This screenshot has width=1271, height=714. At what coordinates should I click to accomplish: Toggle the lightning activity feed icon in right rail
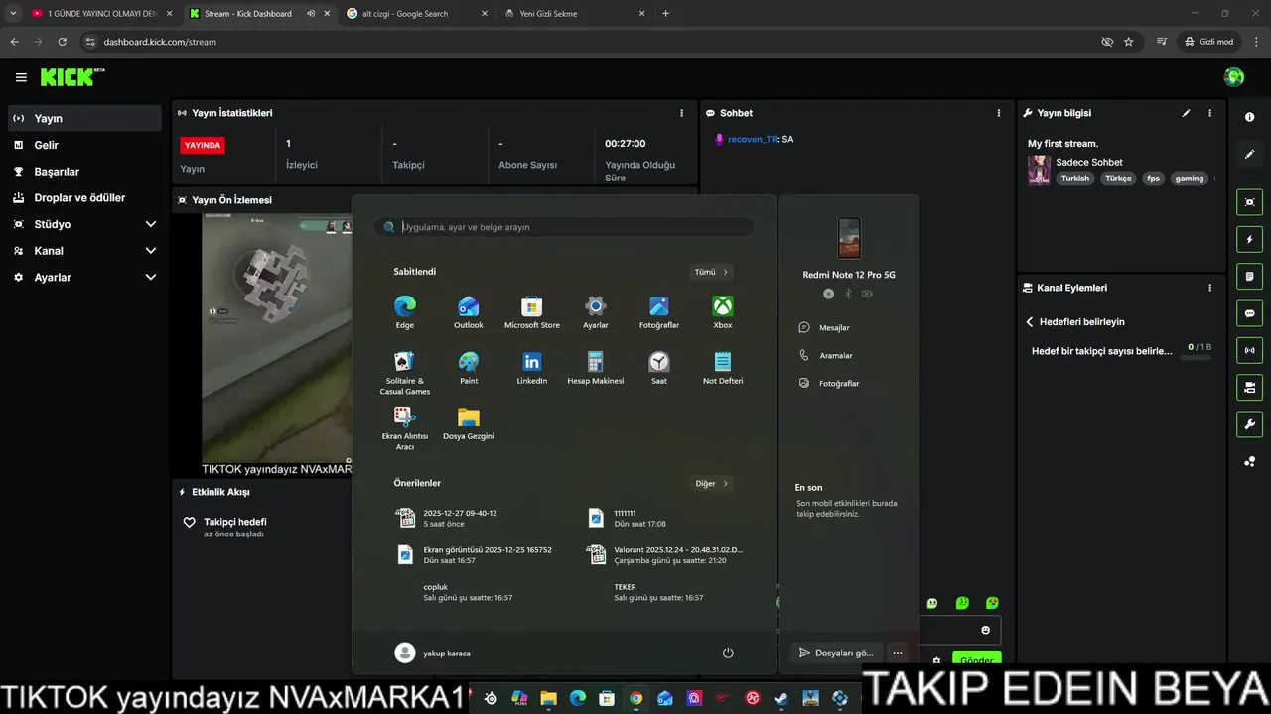click(x=1249, y=239)
